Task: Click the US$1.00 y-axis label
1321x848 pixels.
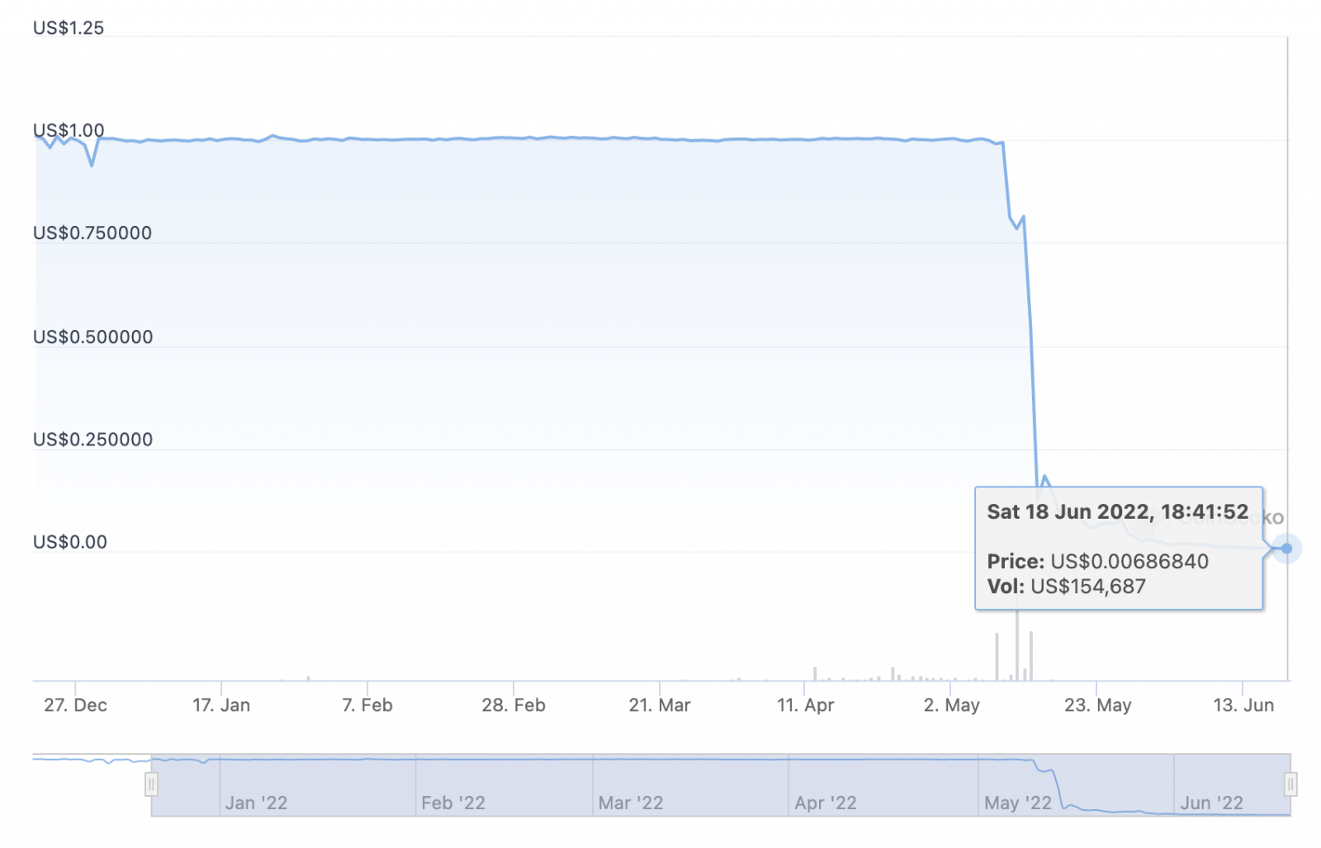Action: tap(69, 130)
